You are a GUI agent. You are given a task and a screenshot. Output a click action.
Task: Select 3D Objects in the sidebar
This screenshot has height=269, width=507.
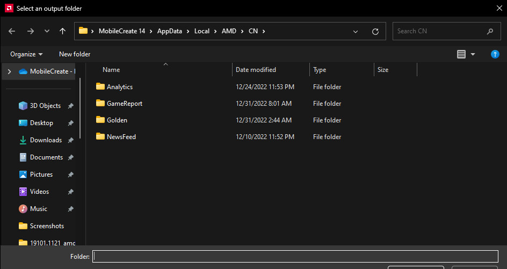(x=45, y=106)
